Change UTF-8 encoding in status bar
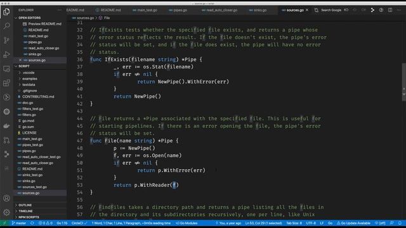 coord(311,223)
